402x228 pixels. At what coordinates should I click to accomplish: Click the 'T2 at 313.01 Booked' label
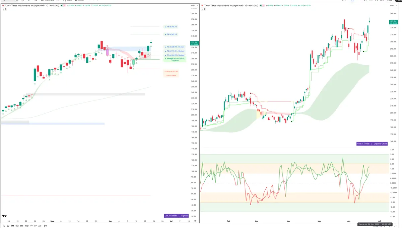coord(175,51)
